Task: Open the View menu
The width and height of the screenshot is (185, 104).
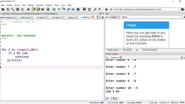Action: pyautogui.click(x=63, y=5)
